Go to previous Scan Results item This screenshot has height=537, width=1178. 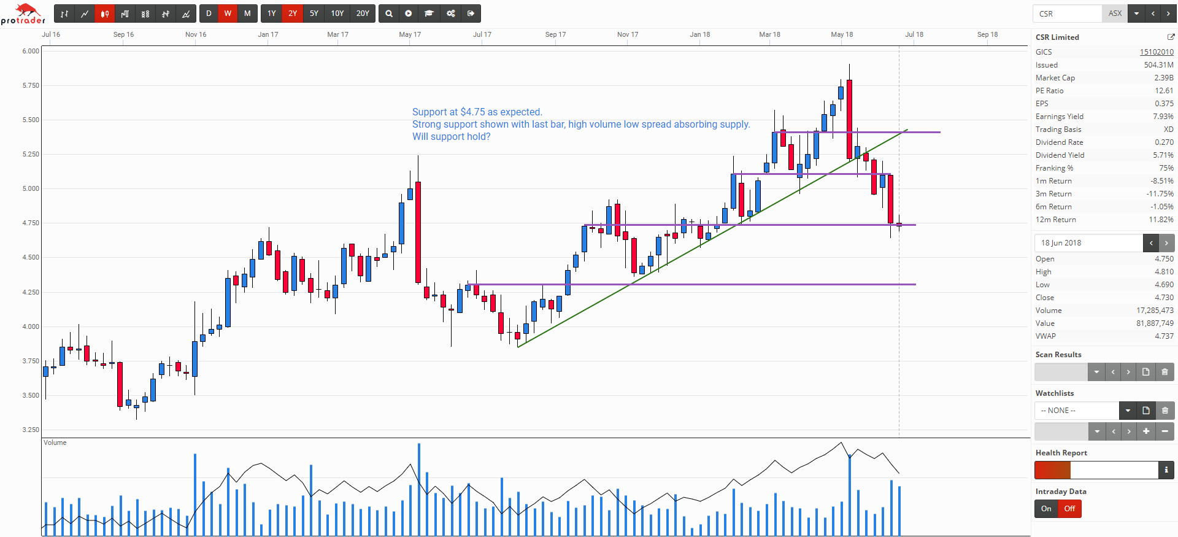tap(1113, 372)
